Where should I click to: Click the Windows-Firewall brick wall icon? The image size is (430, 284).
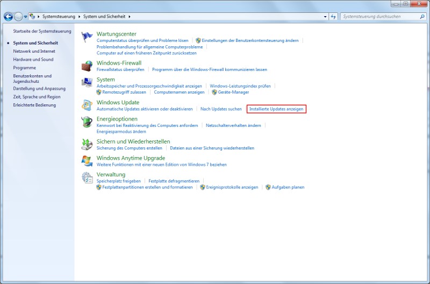(87, 66)
